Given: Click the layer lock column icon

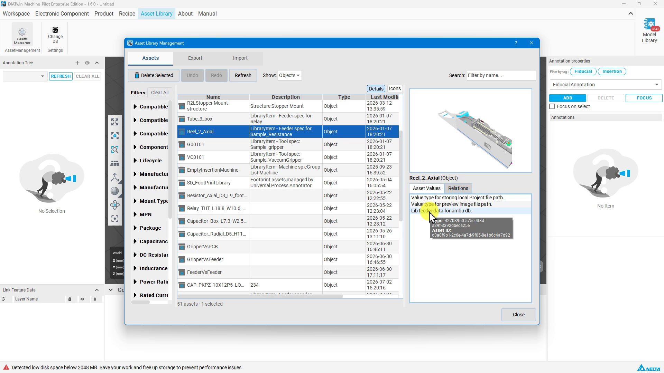Looking at the screenshot, I should [x=70, y=299].
